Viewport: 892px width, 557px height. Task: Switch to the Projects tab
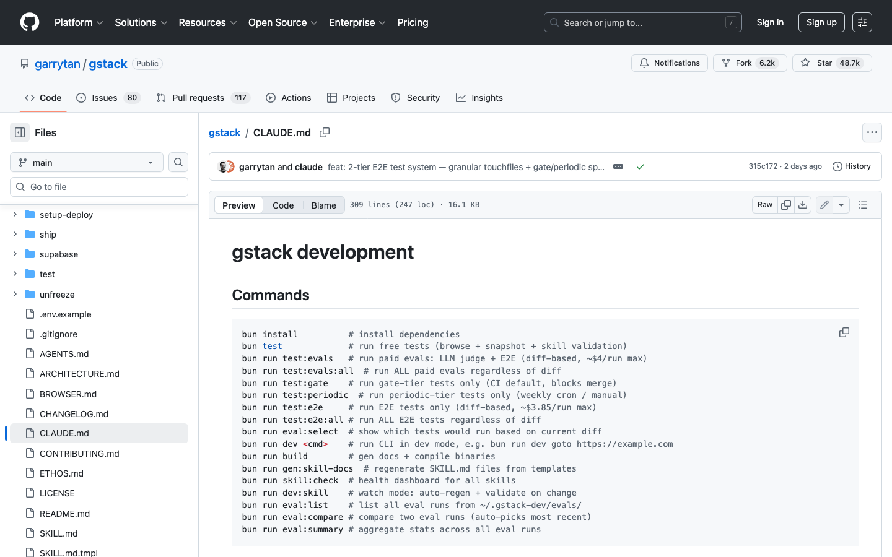[x=351, y=98]
